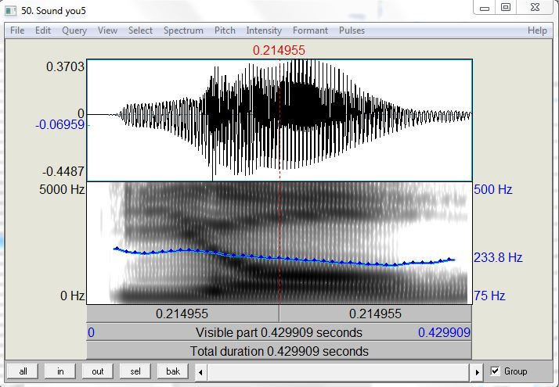
Task: Click the '0.3703' amplitude maximum label
Action: [65, 66]
